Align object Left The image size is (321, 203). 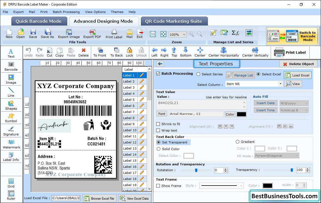coord(154,52)
